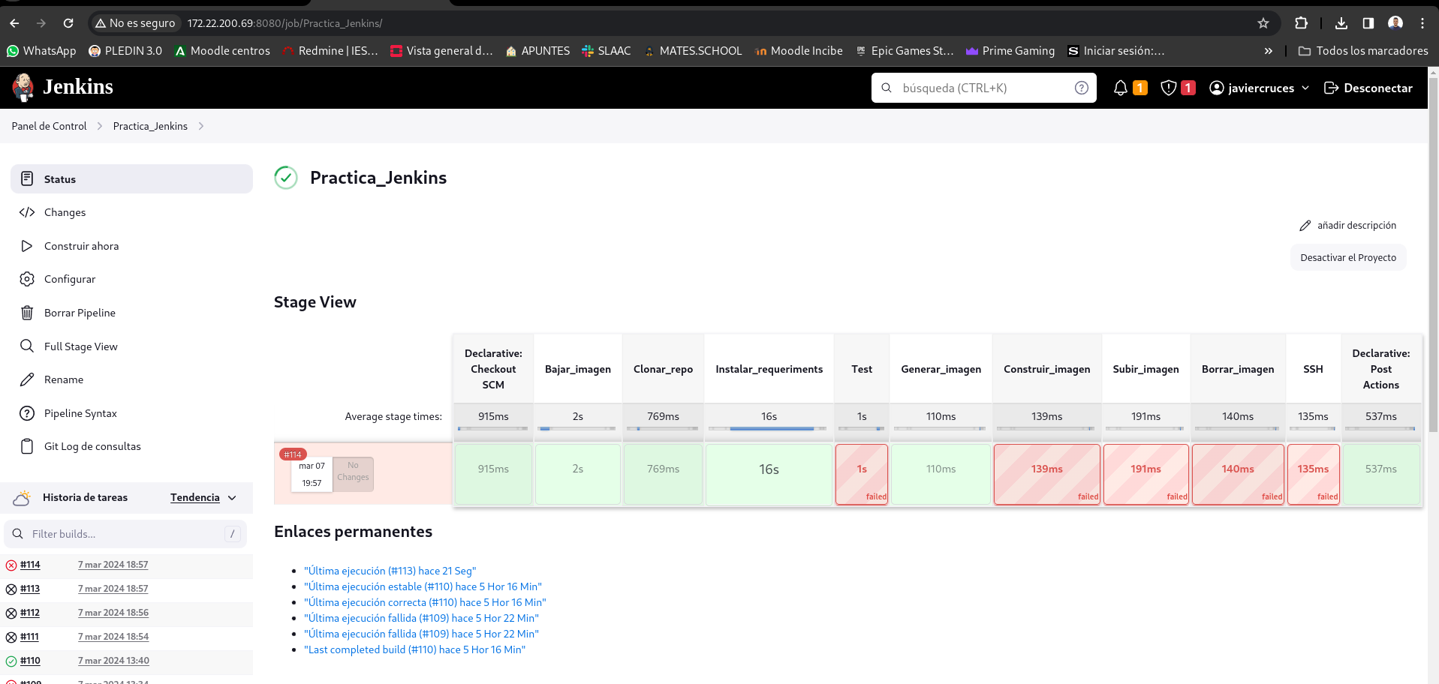Click the Git Log de consultas clipboard icon
This screenshot has width=1439, height=684.
[x=27, y=446]
